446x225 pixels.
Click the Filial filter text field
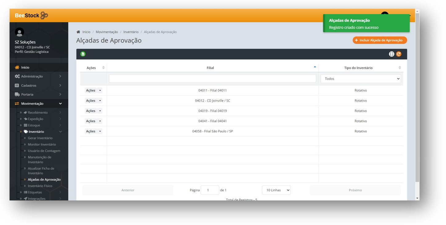[212, 79]
